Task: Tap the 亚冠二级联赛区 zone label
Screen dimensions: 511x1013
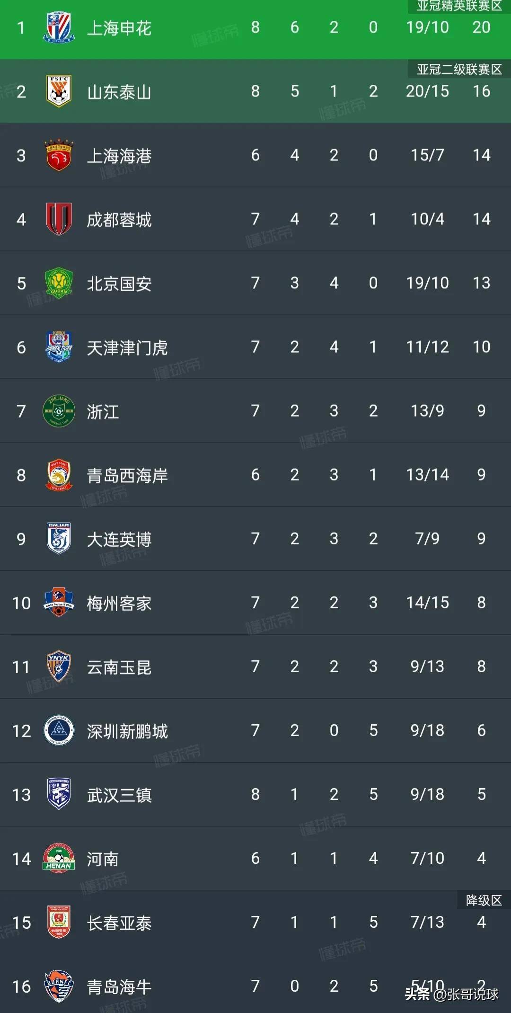Action: [x=459, y=69]
